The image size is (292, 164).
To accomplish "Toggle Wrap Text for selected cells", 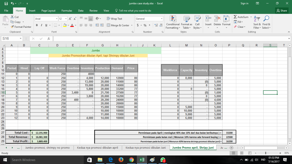I will coord(114,19).
